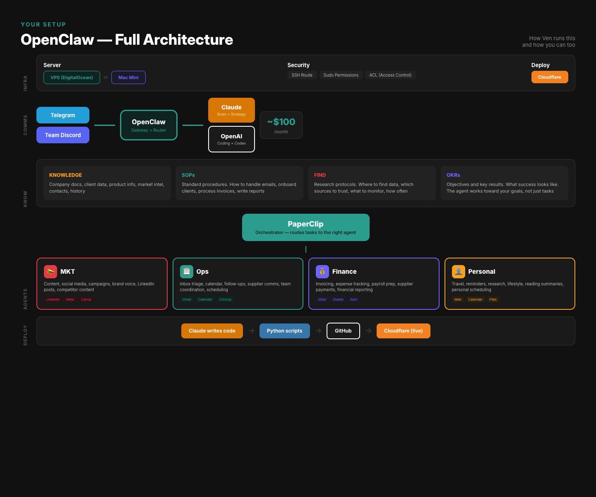
Task: Expand the Wise tag under Finance
Action: point(322,299)
